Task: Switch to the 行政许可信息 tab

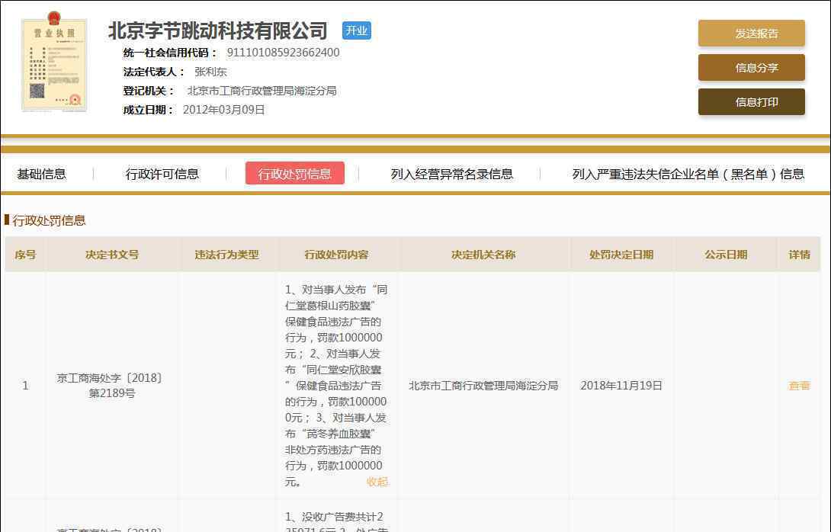Action: (162, 174)
